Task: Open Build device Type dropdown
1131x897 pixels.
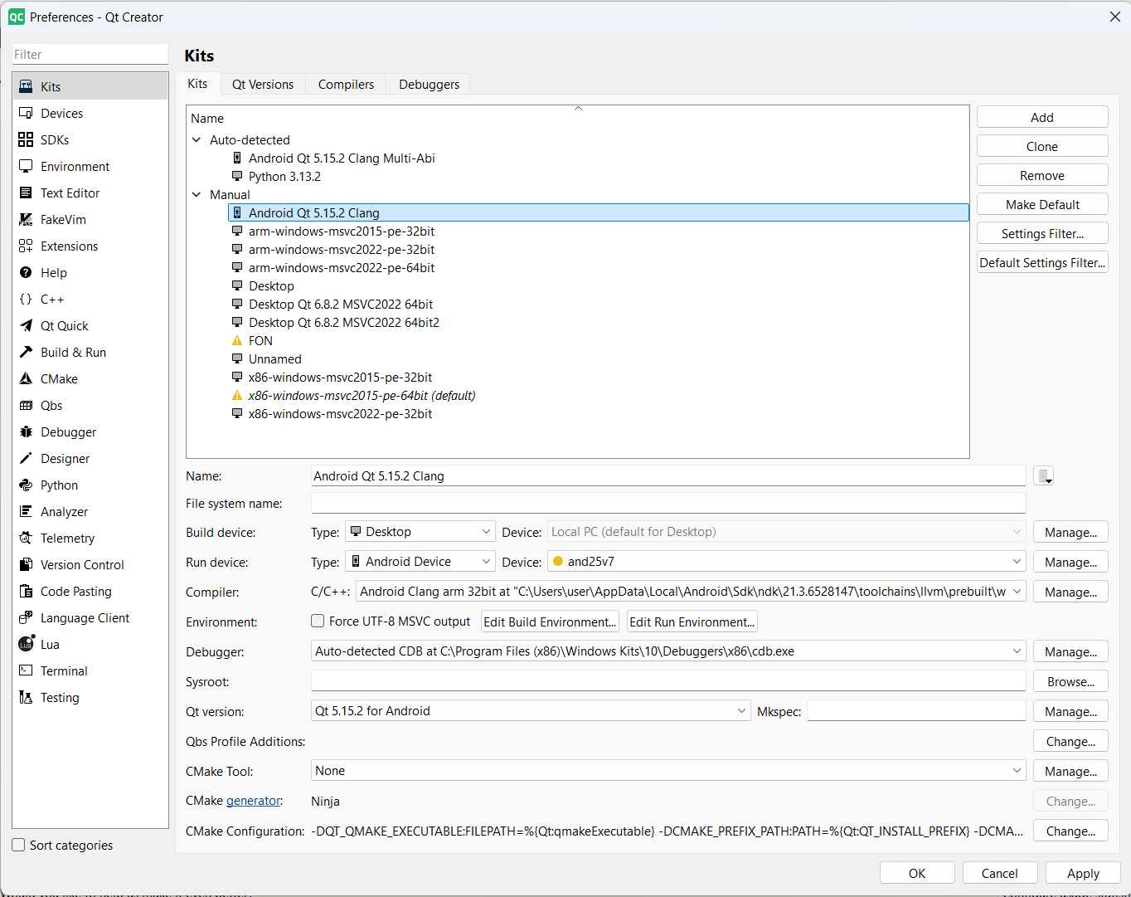Action: pyautogui.click(x=420, y=532)
